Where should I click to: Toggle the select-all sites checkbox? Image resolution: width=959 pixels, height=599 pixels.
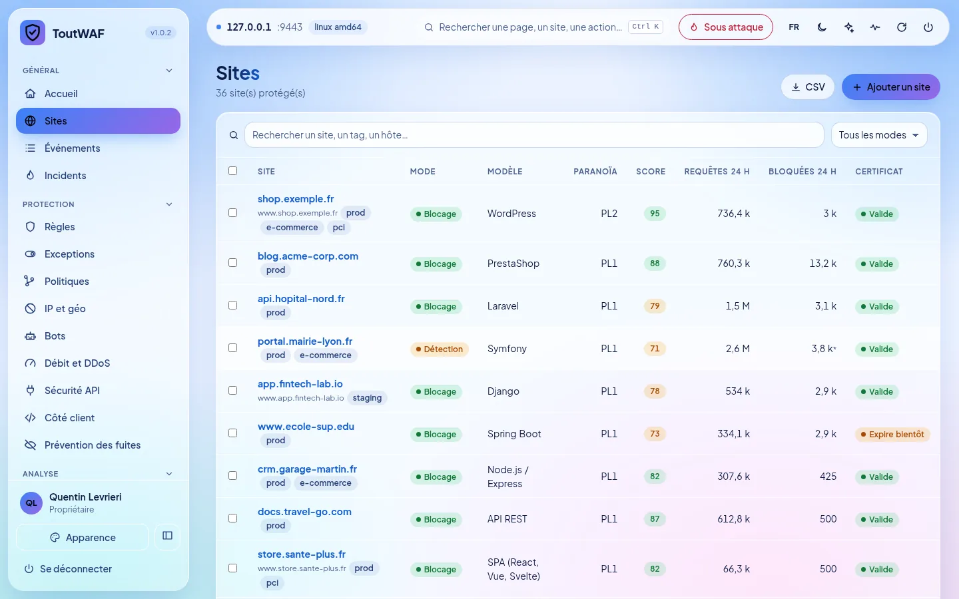(x=233, y=171)
